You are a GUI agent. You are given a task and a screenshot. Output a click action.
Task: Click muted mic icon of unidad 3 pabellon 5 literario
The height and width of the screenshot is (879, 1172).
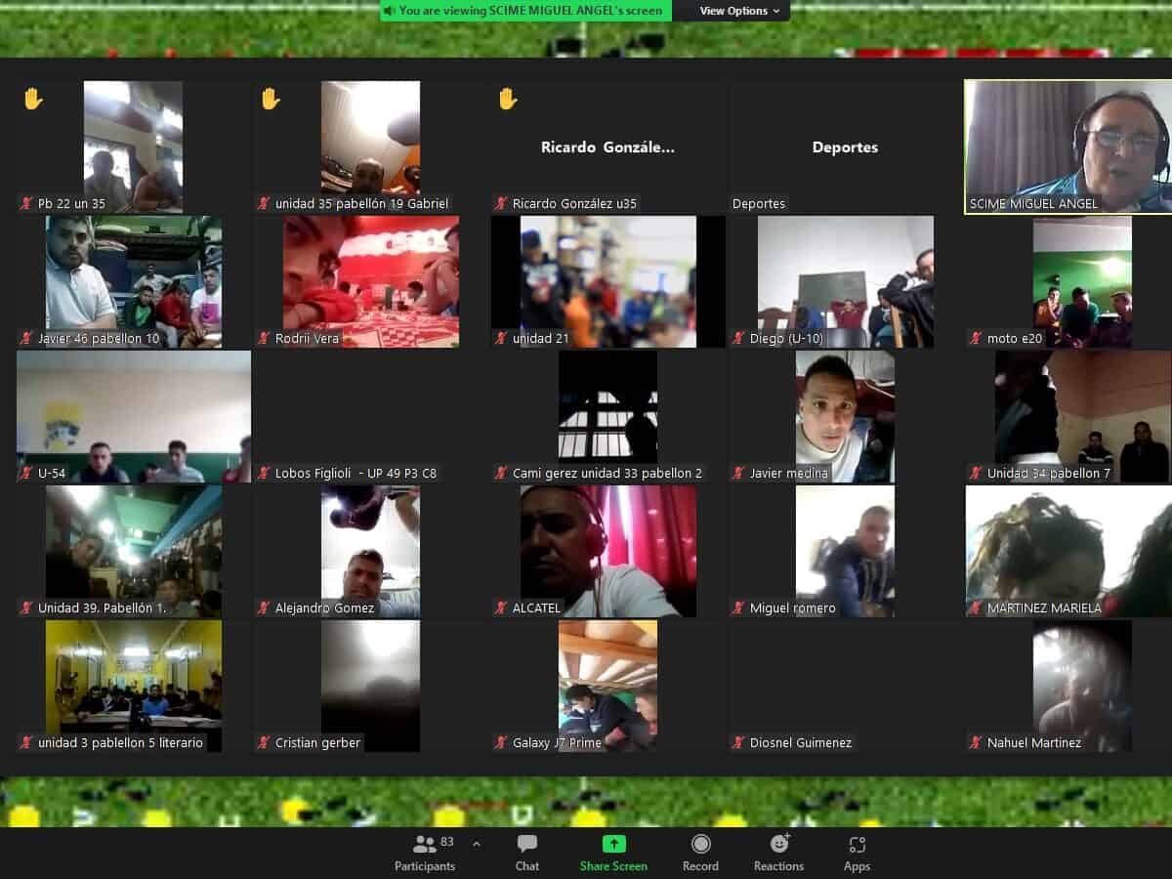coord(26,743)
